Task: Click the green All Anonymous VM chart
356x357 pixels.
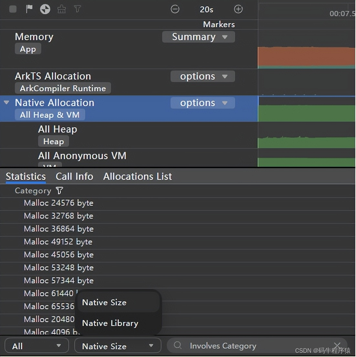Action: tap(306, 162)
